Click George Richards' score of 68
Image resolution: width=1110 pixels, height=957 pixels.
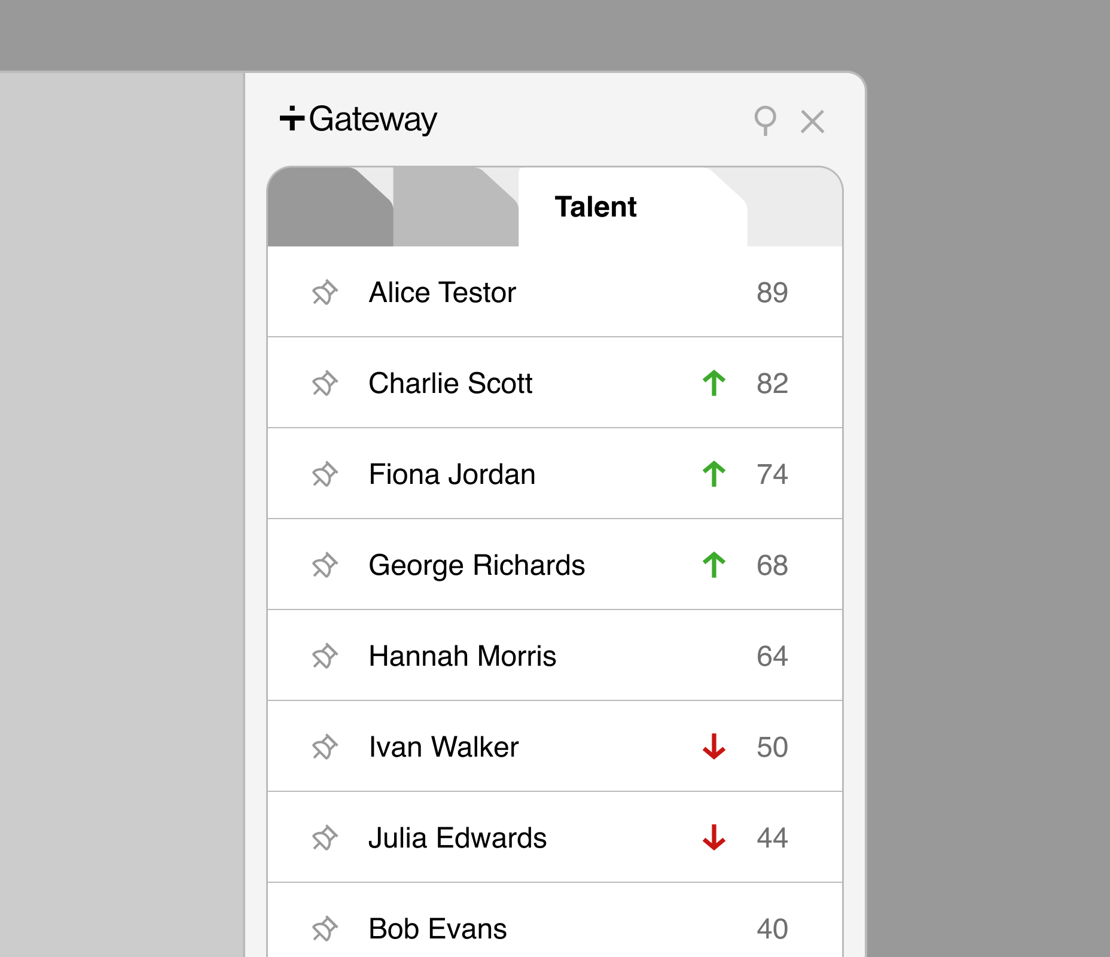pyautogui.click(x=772, y=565)
